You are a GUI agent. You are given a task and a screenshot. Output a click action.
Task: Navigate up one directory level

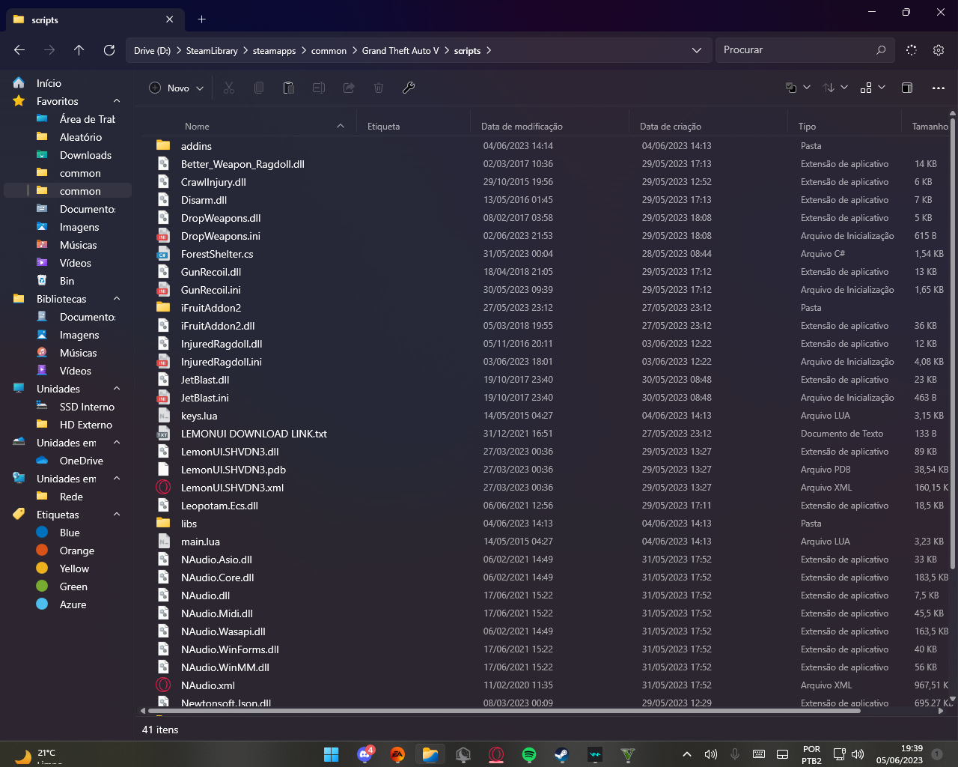[x=79, y=50]
